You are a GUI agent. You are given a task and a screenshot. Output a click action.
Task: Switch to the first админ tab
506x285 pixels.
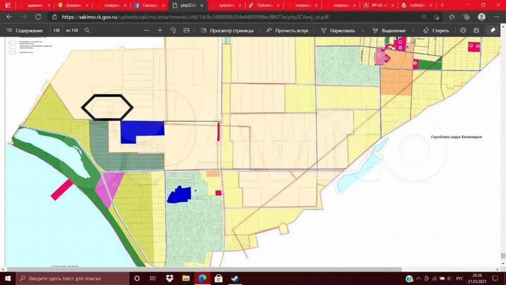point(35,6)
